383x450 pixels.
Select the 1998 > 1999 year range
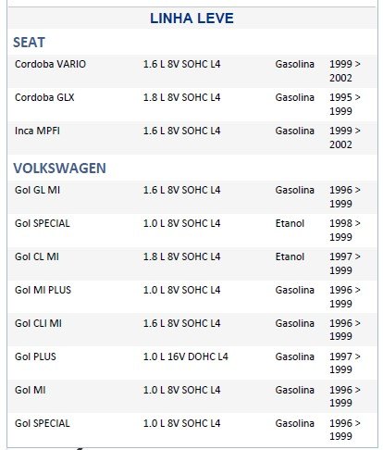click(x=345, y=231)
